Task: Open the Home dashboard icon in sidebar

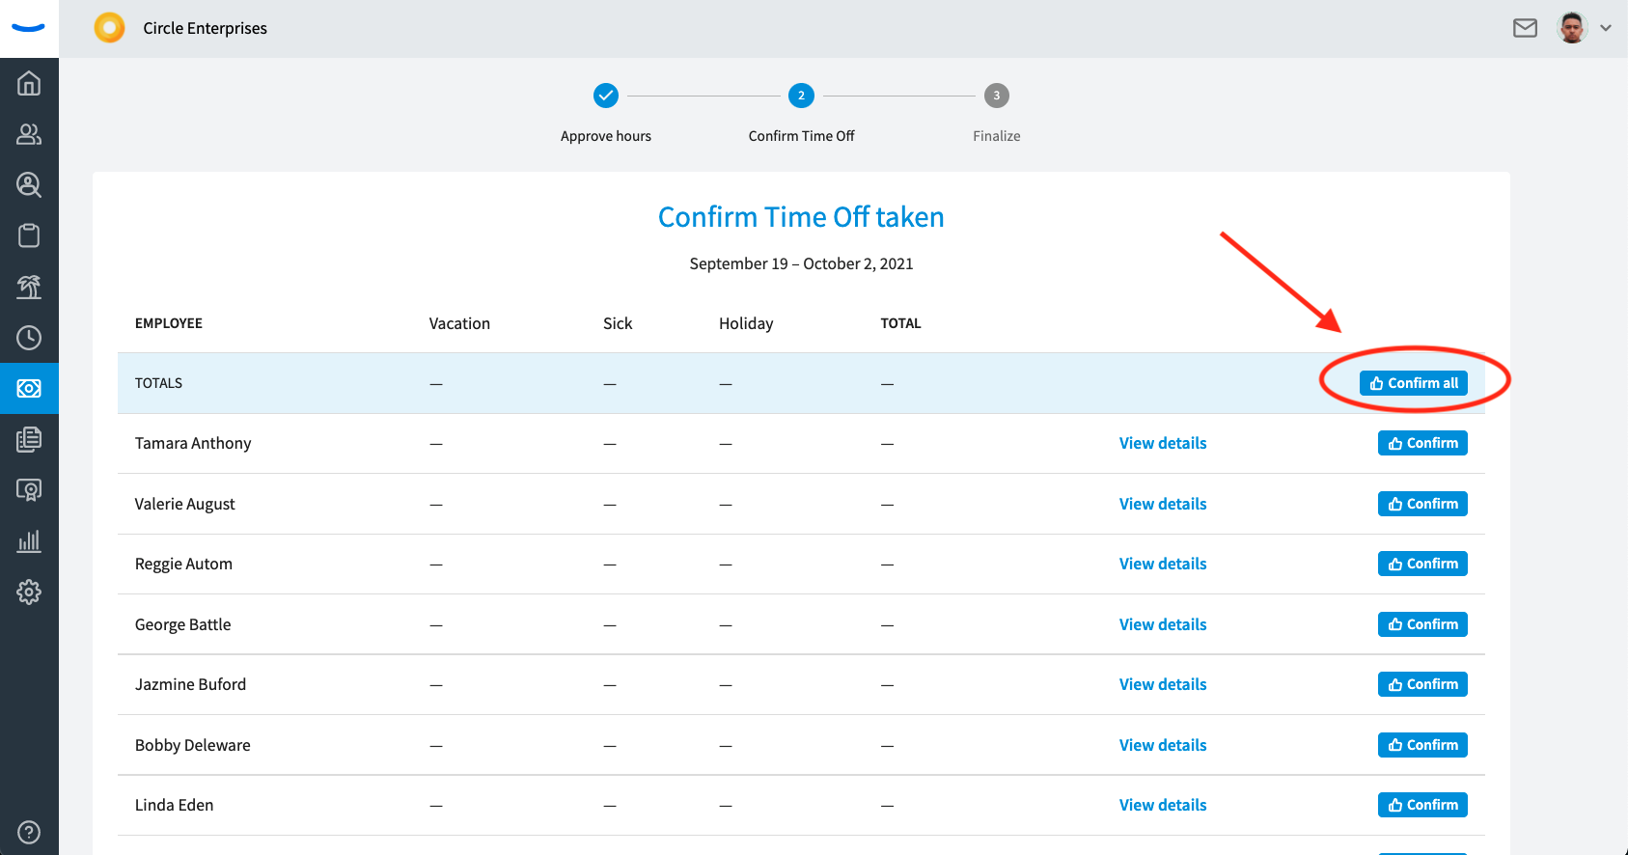Action: pos(29,83)
